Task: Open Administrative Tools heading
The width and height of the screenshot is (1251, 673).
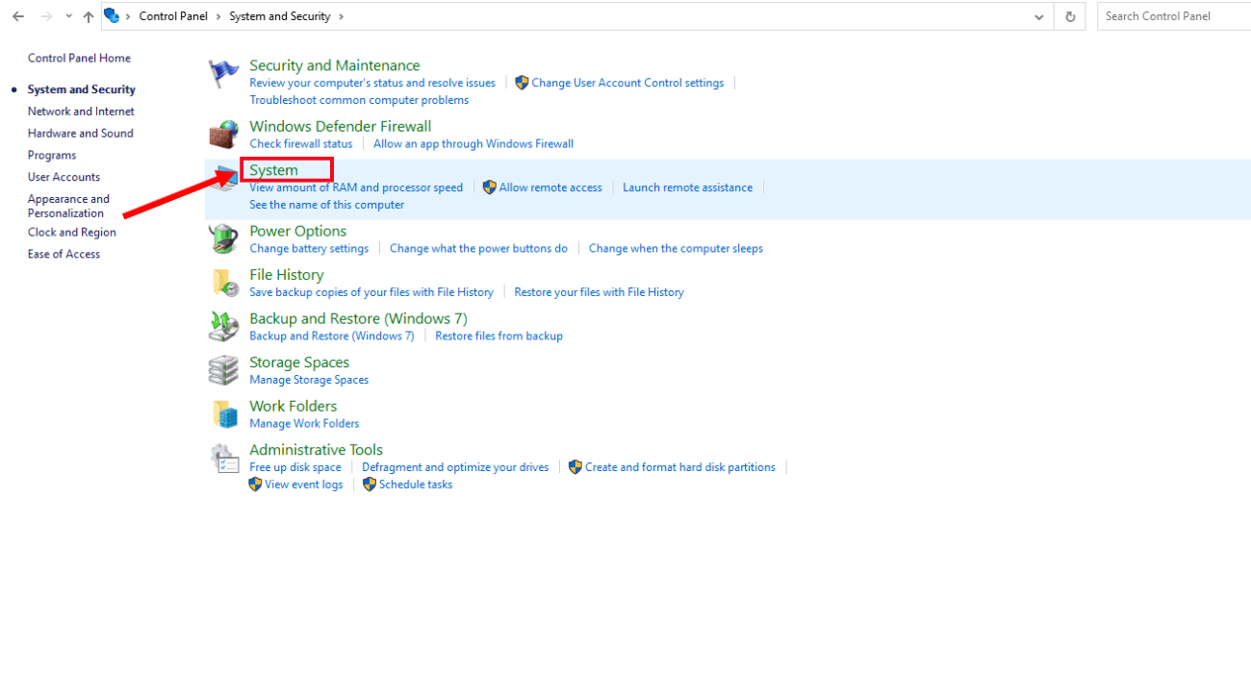Action: [317, 450]
